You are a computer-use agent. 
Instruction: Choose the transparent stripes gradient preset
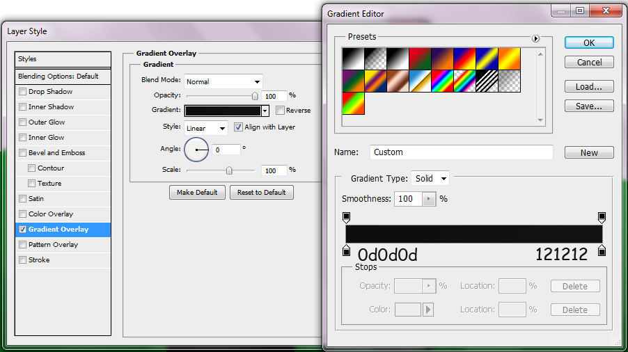pos(487,81)
